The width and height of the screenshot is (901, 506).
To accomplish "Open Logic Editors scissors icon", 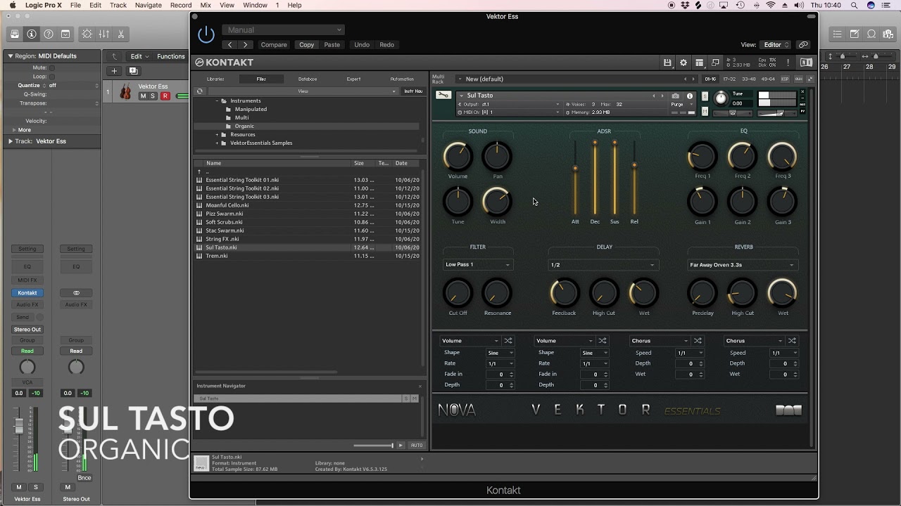I will (120, 34).
